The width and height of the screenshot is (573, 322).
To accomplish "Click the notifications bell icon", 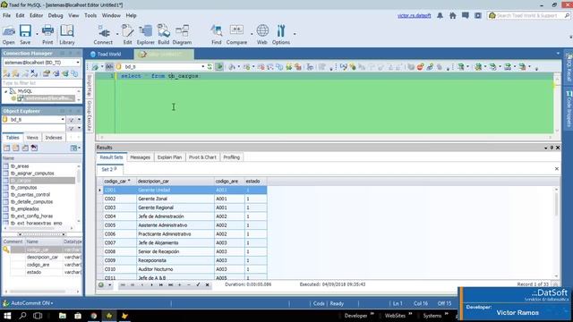I will [440, 16].
